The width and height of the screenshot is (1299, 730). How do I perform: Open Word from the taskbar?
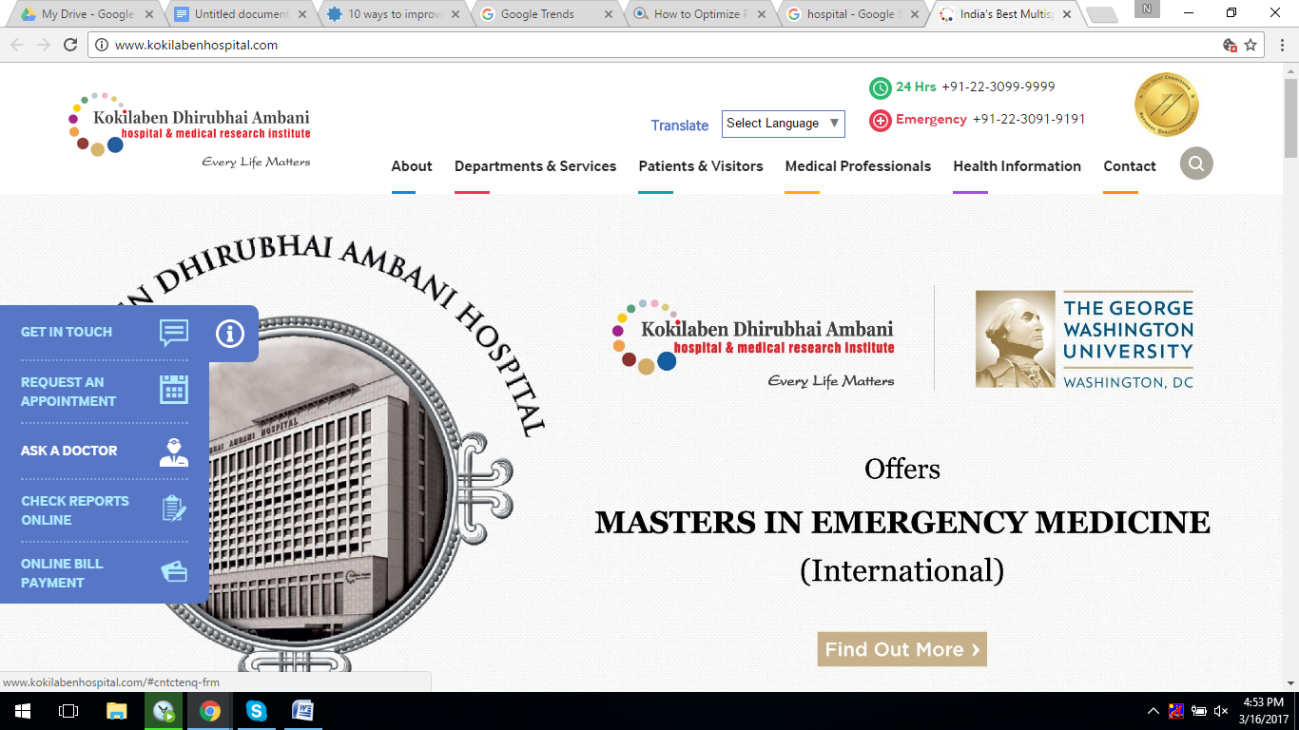[302, 711]
